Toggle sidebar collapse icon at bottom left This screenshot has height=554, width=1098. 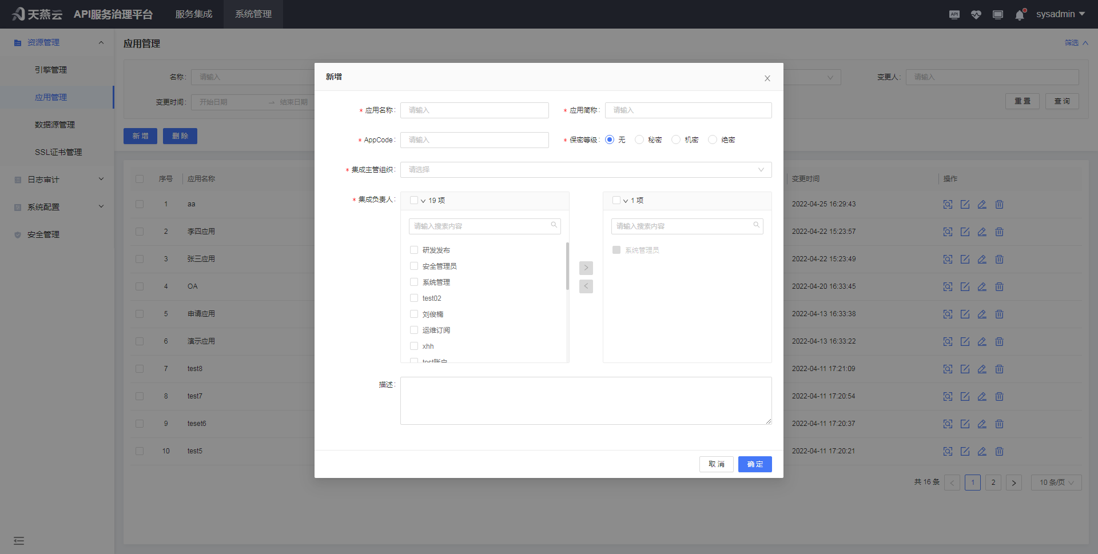(x=19, y=541)
